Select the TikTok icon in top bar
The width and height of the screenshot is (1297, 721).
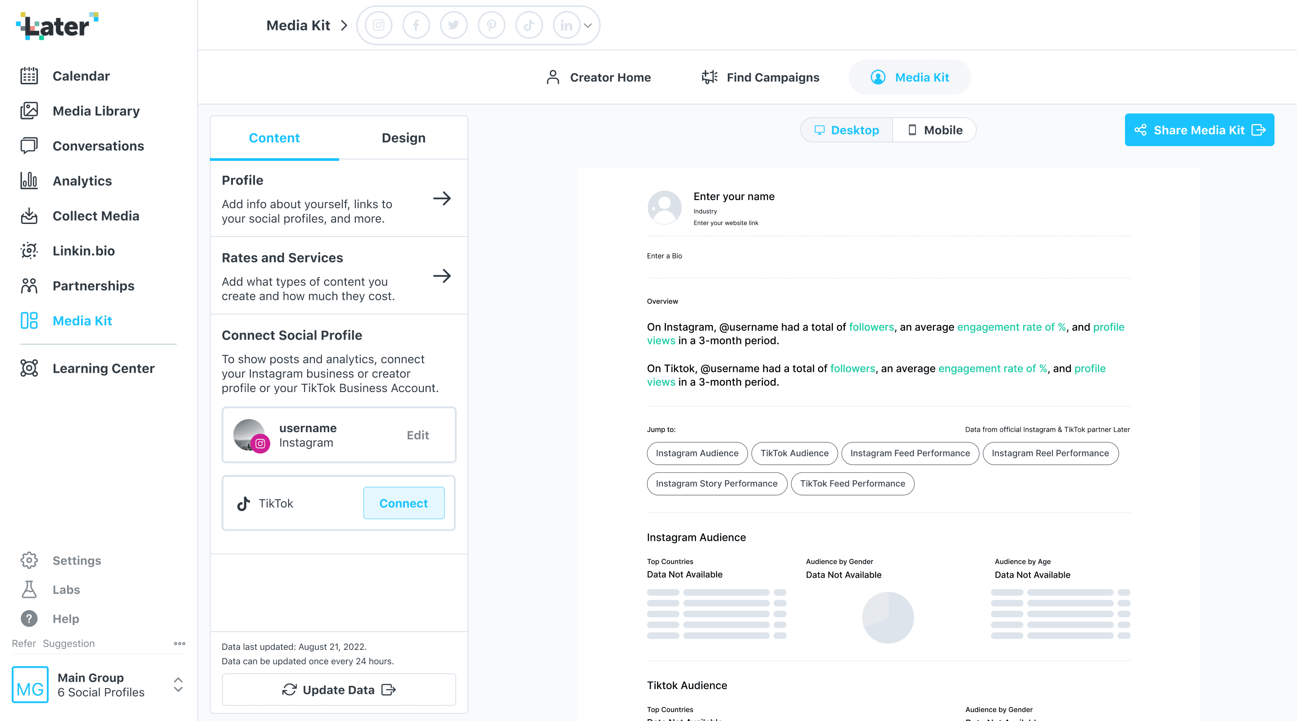pos(529,25)
